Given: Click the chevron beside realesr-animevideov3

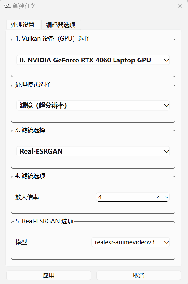Looking at the screenshot, I should [167, 243].
